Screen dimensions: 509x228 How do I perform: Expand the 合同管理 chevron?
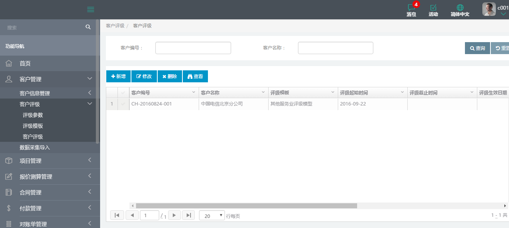pyautogui.click(x=90, y=192)
